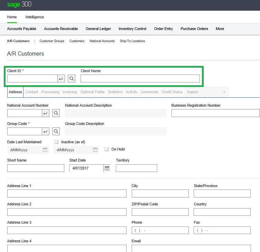Viewport: 260px width, 252px height.
Task: Select the Contact tab
Action: pos(31,92)
